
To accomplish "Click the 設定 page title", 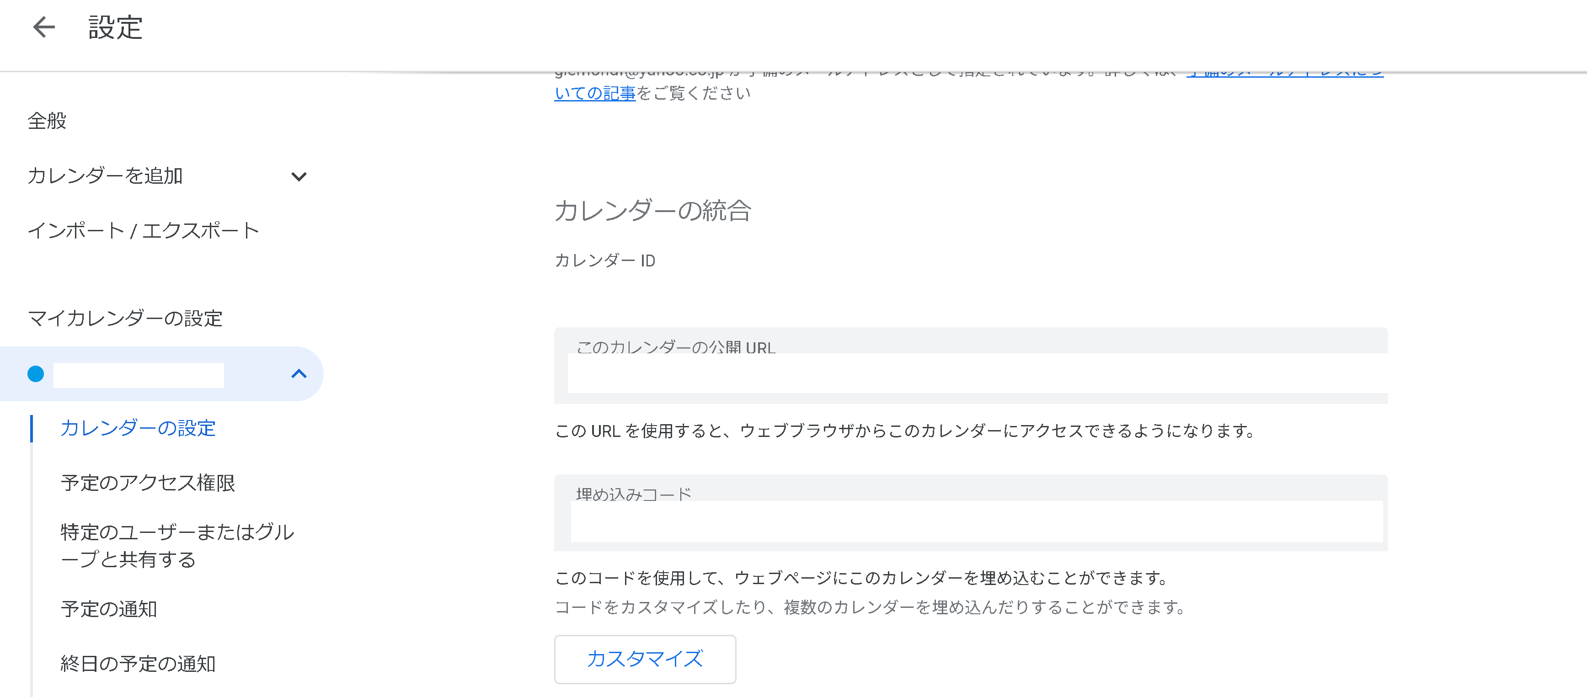I will [x=115, y=27].
